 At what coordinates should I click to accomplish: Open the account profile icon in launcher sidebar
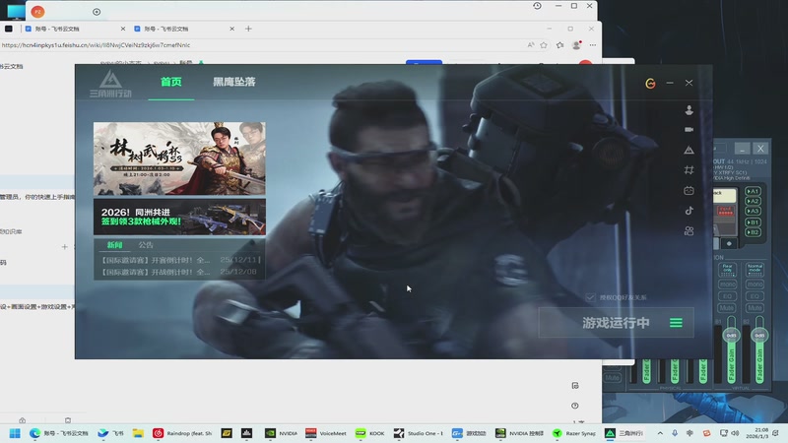(x=689, y=110)
